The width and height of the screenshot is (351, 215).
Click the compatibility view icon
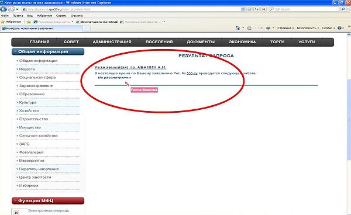(249, 9)
